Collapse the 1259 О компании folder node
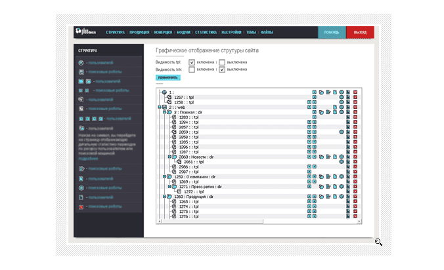 pos(164,177)
